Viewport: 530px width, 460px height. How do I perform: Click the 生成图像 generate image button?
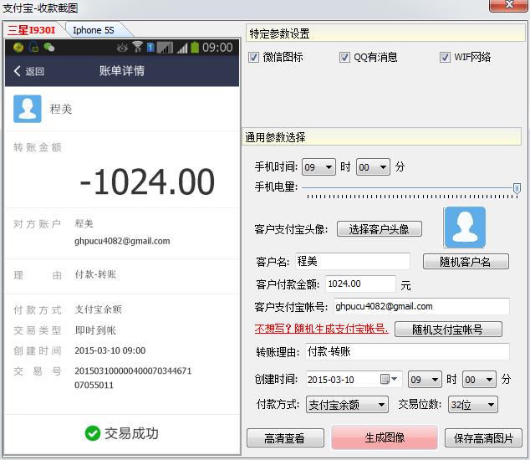pos(384,437)
